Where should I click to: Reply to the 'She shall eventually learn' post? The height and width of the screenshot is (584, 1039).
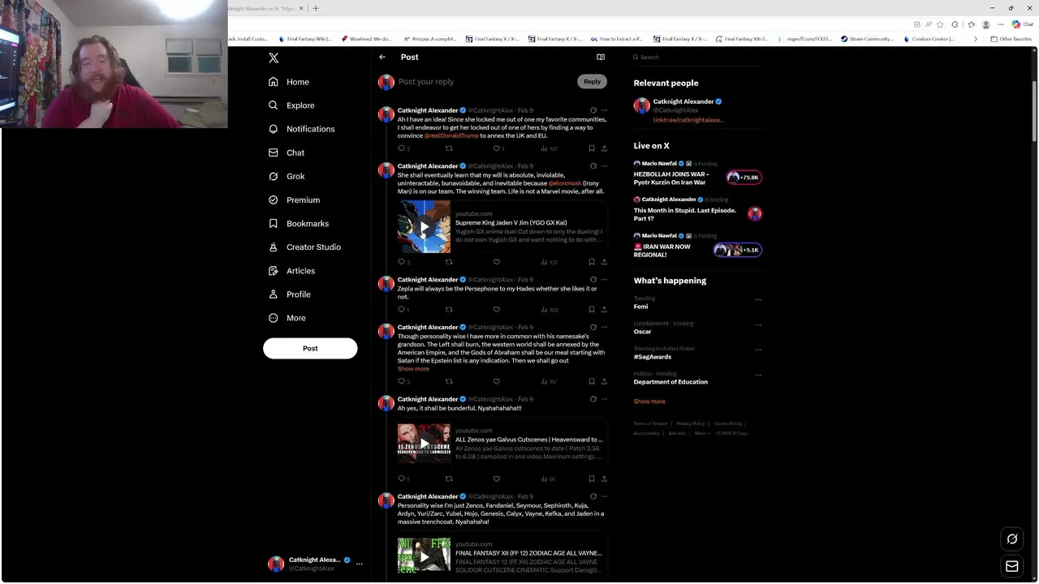(x=401, y=262)
